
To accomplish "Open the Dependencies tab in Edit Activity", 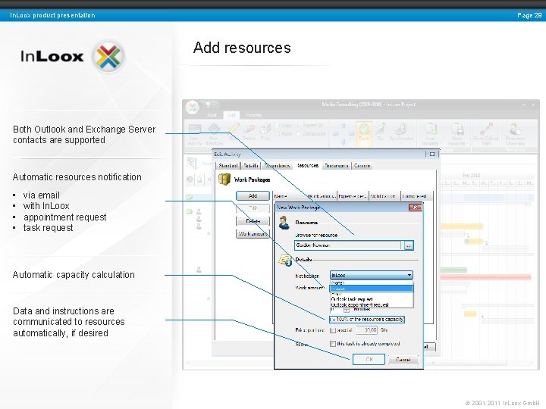I will click(278, 166).
